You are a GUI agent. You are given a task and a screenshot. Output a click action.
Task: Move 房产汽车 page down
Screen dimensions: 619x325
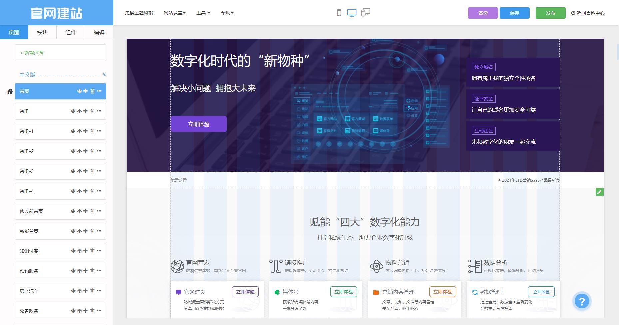73,291
